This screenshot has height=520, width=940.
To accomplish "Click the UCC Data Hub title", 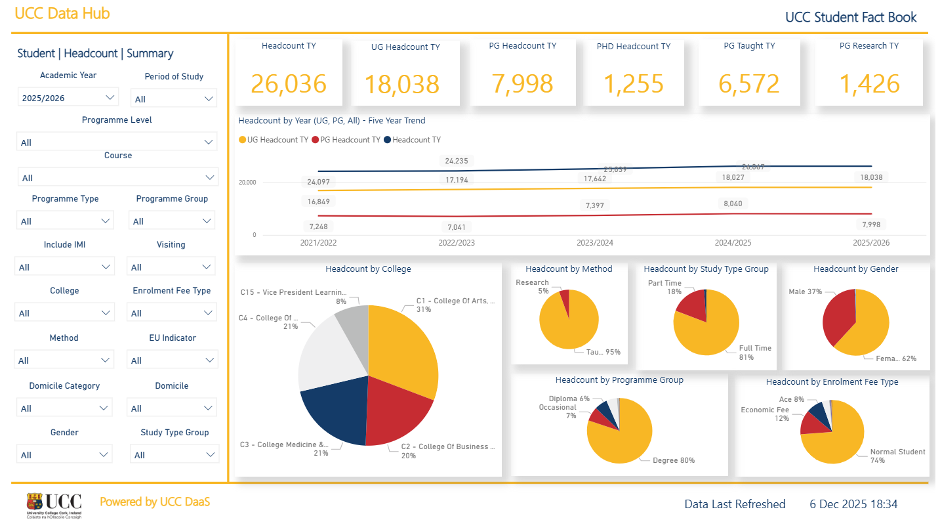I will pos(62,14).
